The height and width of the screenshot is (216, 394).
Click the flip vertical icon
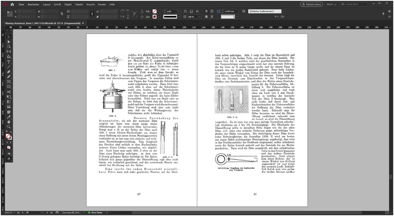tap(128, 17)
